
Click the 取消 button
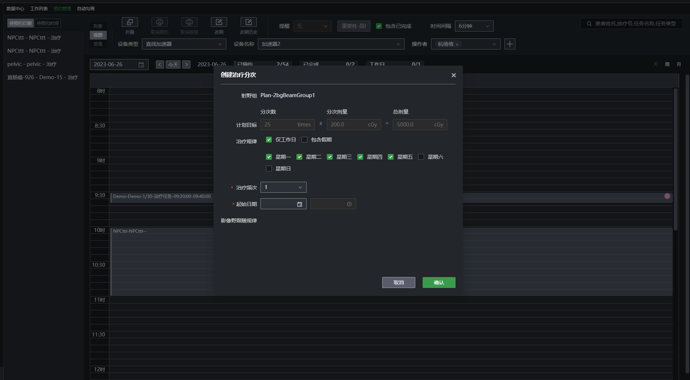[x=398, y=282]
